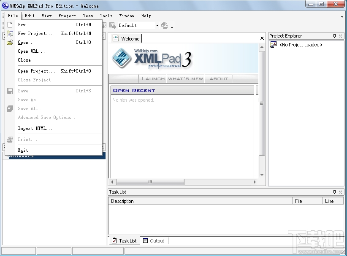Click the scroll left arrow of Welcome page

tap(112, 182)
